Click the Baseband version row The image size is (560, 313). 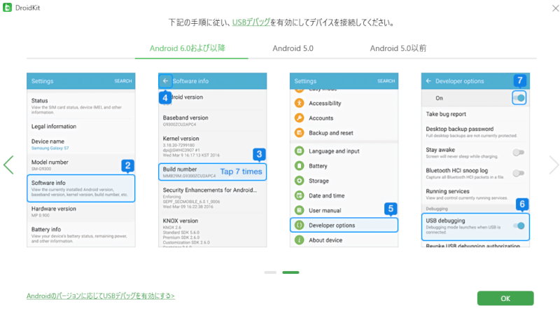213,120
